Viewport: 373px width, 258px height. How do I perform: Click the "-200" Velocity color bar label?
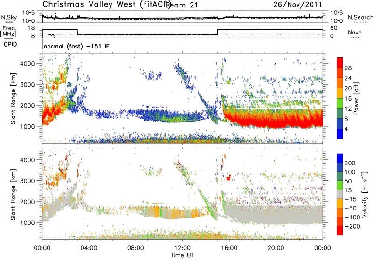(352, 226)
